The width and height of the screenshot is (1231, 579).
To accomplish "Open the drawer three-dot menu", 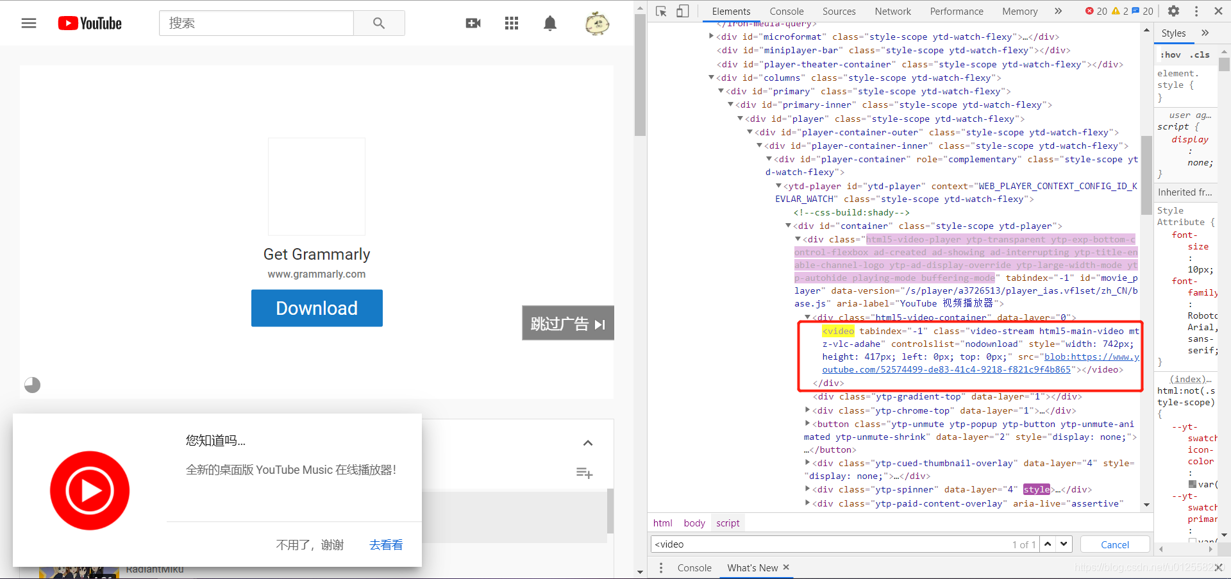I will (x=661, y=568).
